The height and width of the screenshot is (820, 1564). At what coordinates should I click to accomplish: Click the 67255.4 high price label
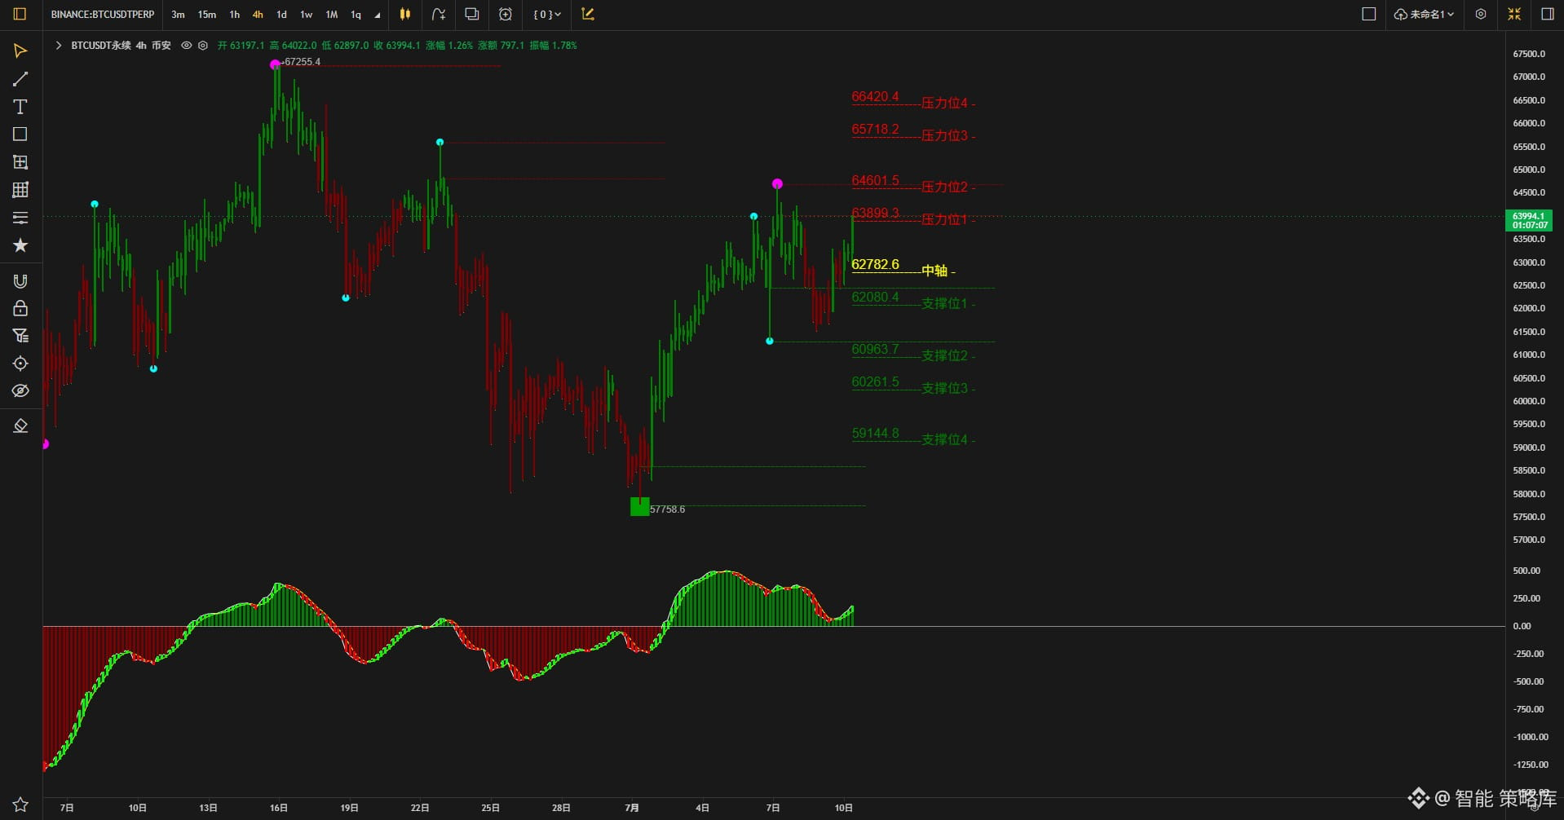click(302, 62)
